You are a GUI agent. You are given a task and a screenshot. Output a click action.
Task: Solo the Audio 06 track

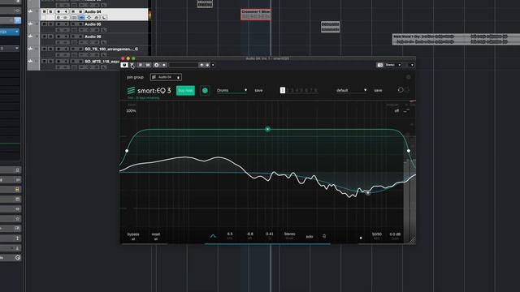50,36
